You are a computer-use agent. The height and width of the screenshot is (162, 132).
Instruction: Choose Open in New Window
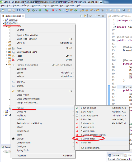point(43,35)
